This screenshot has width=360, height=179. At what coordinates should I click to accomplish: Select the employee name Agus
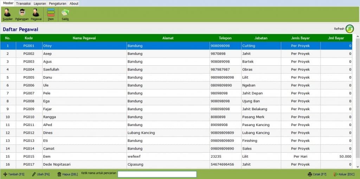tap(47, 62)
